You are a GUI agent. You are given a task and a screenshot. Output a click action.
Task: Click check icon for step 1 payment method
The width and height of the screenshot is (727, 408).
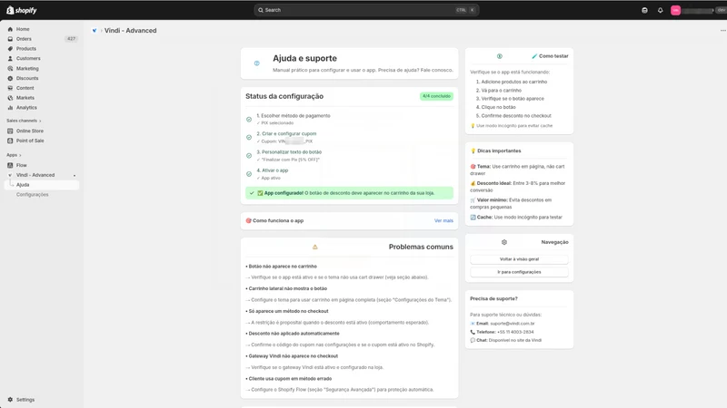[x=249, y=120]
